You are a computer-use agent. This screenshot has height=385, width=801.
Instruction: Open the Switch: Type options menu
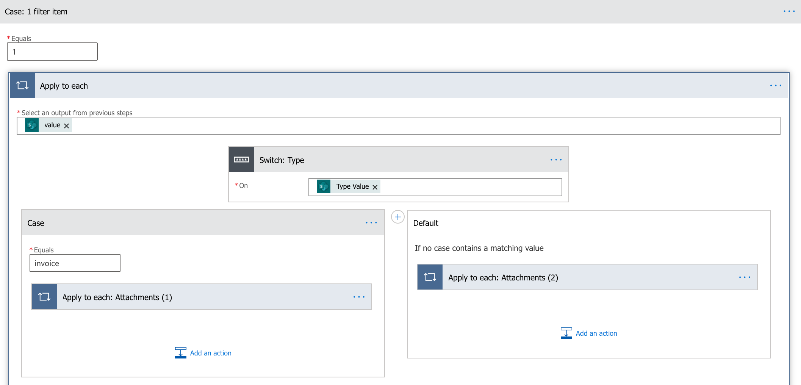coord(556,160)
